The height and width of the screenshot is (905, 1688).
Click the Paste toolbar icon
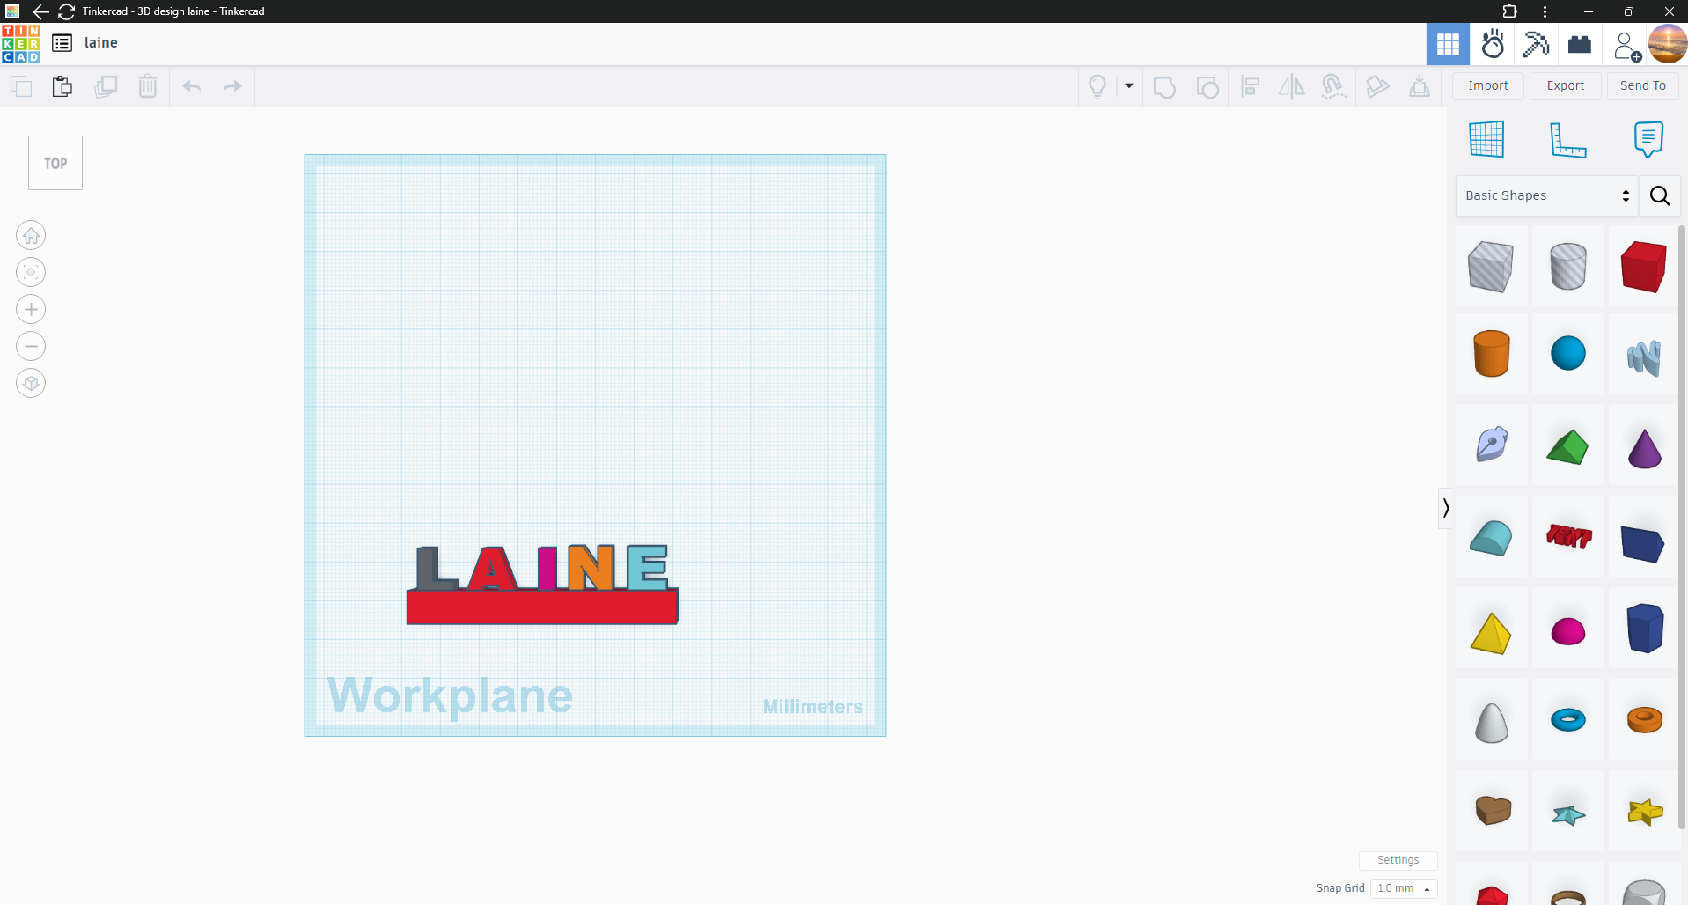(x=62, y=86)
